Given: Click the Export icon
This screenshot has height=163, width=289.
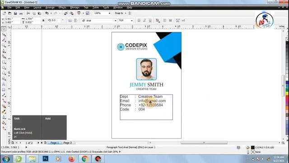Looking at the screenshot, I should [71, 13].
